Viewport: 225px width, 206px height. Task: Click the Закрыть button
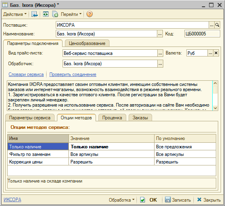pos(209,200)
